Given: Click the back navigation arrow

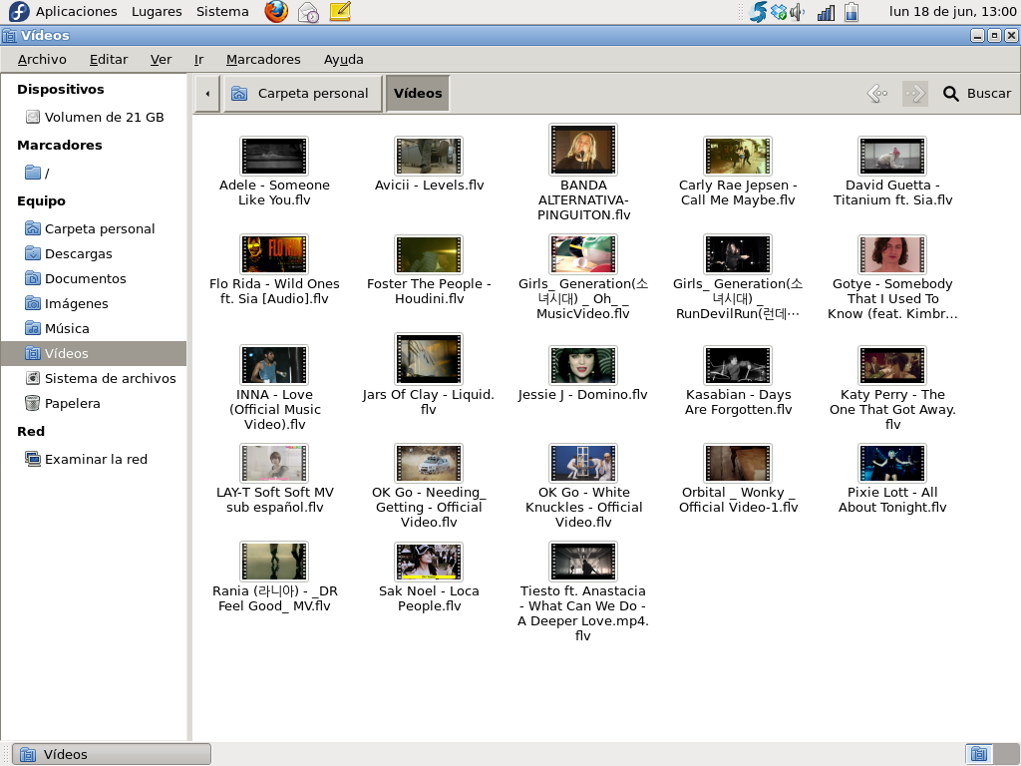Looking at the screenshot, I should (x=877, y=94).
